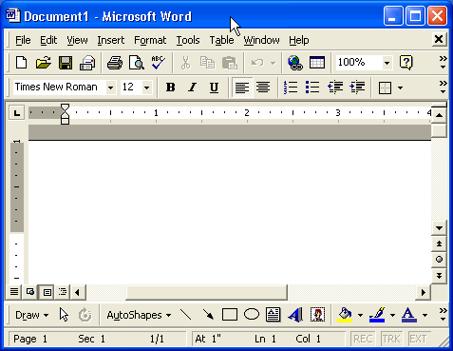Select Objects arrow in Drawing toolbar
This screenshot has width=453, height=351.
pos(64,315)
